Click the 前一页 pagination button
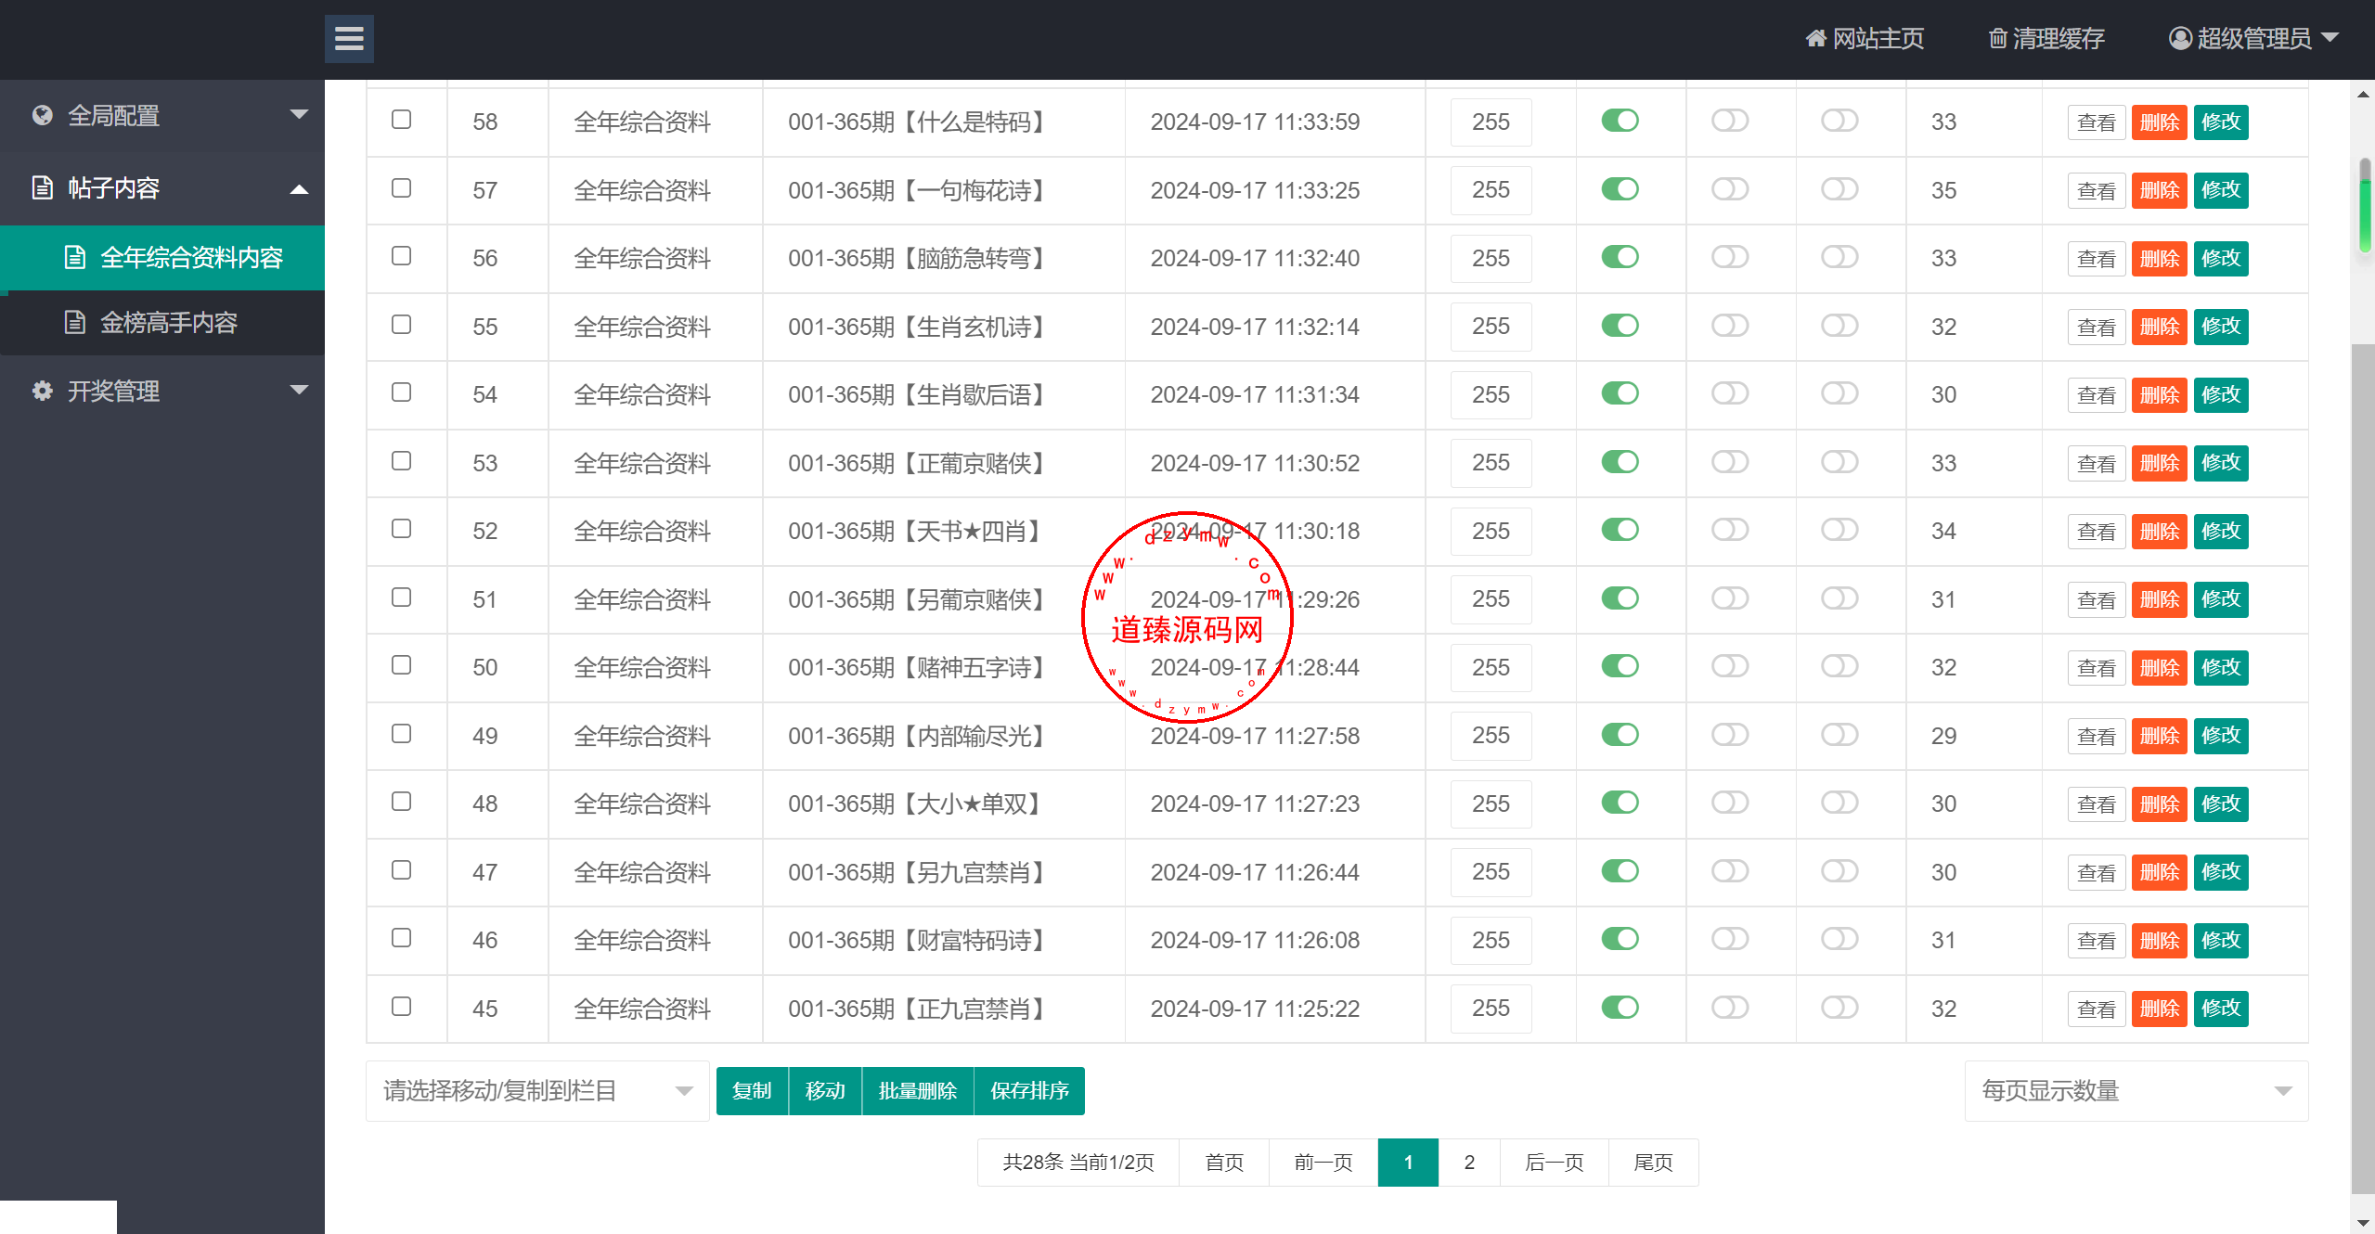Viewport: 2375px width, 1234px height. click(x=1323, y=1163)
